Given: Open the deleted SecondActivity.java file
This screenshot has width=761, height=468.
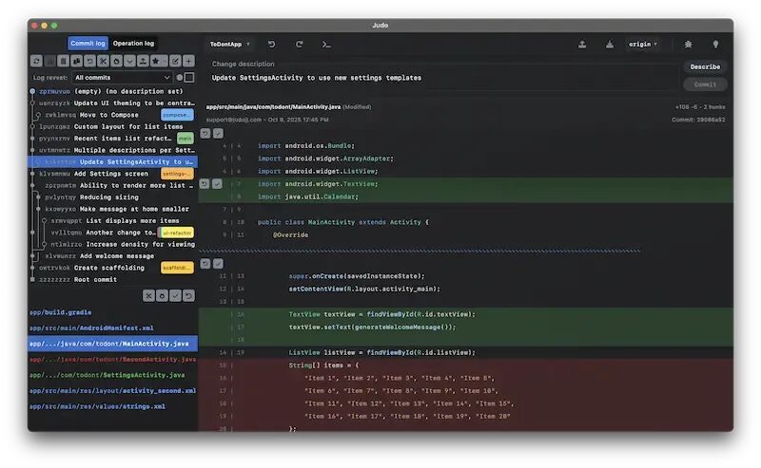Looking at the screenshot, I should (113, 359).
